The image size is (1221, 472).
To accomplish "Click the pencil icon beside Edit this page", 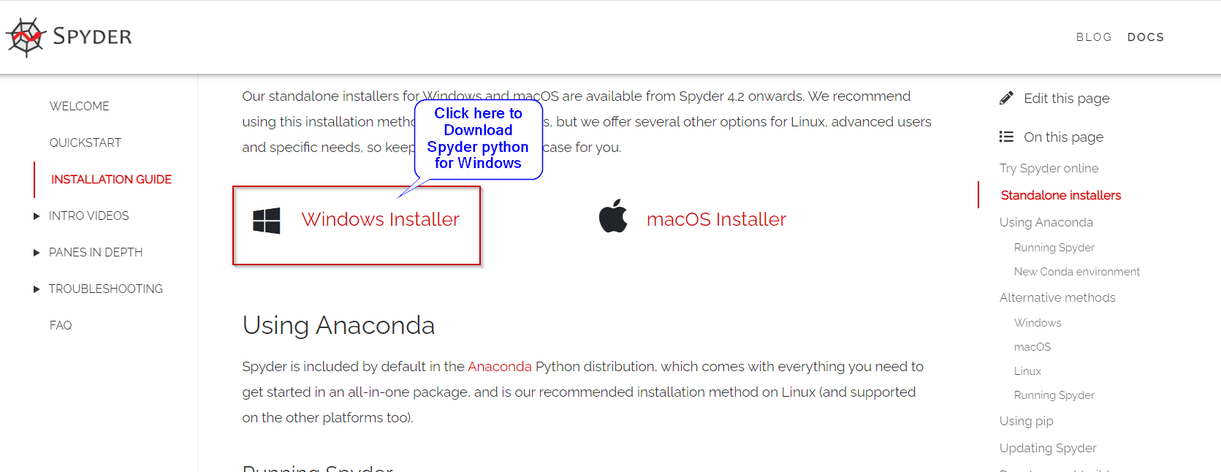I will click(x=1007, y=96).
